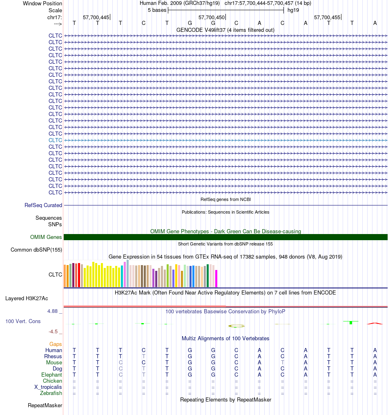Open the Common dbSNP(155) track label

tap(36, 250)
